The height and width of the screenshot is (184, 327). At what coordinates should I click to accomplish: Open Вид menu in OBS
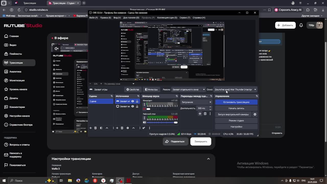117,18
